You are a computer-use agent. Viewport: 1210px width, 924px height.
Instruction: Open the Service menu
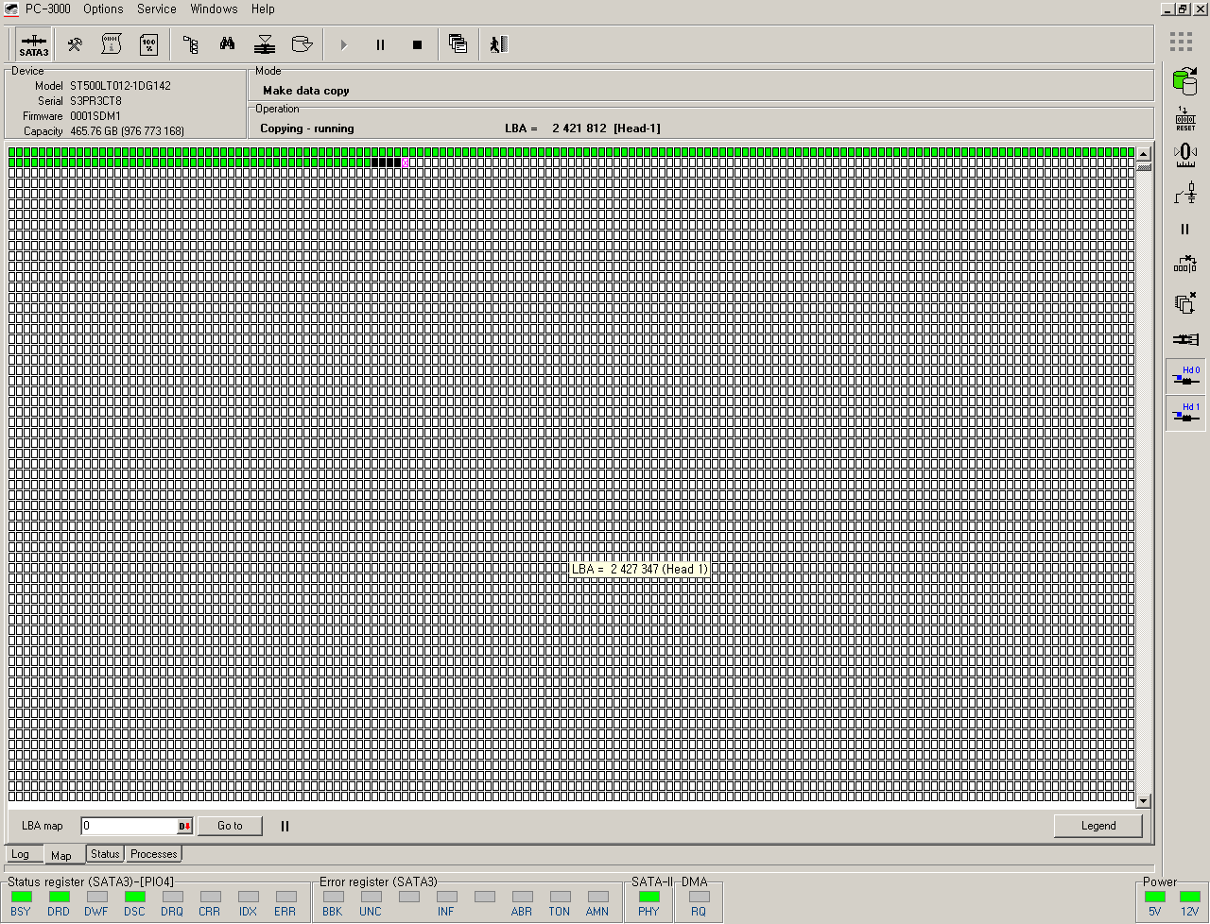pos(156,9)
